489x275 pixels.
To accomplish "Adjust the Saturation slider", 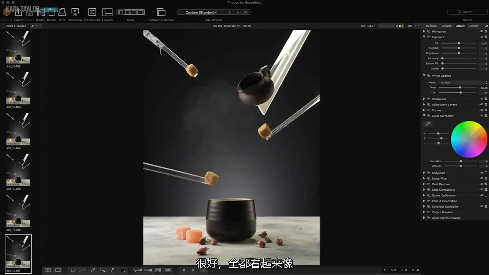I will (x=460, y=161).
